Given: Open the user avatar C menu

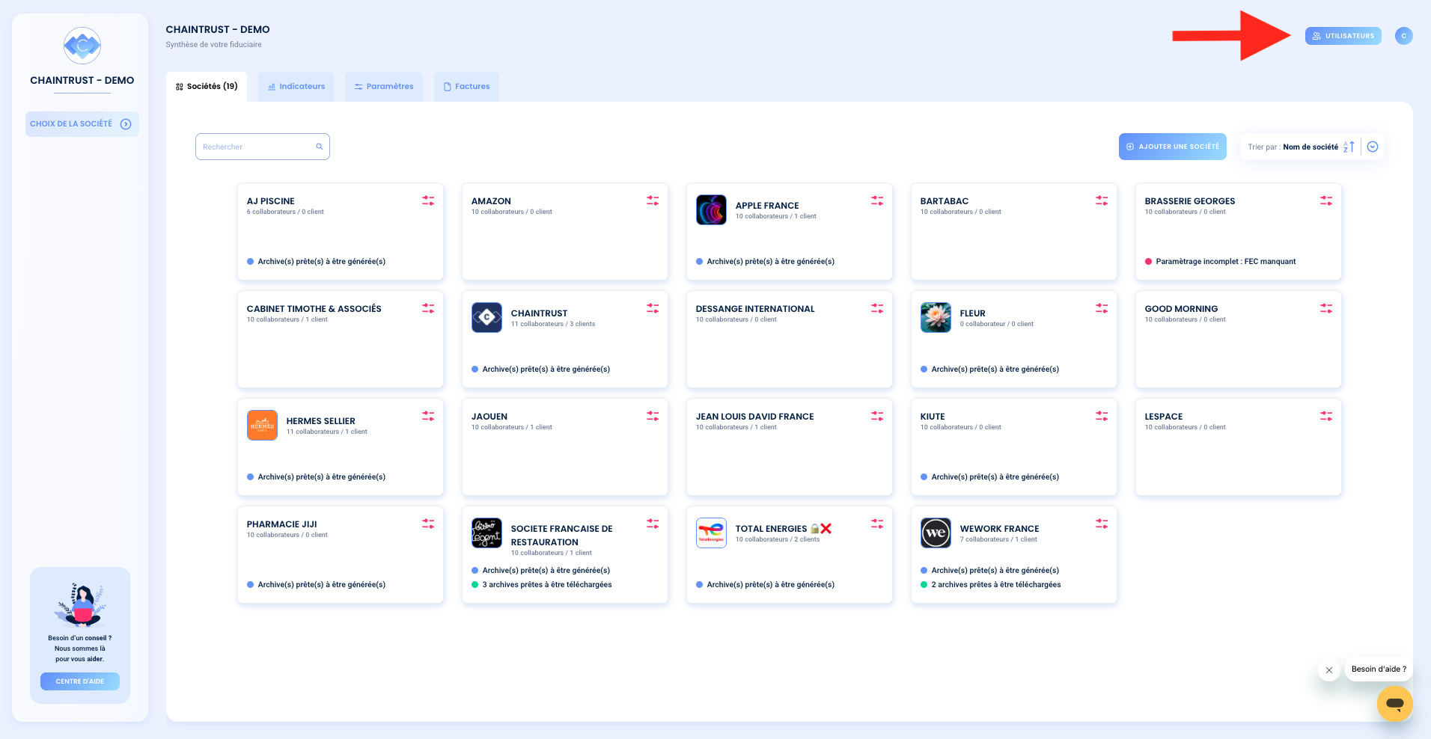Looking at the screenshot, I should pos(1404,36).
